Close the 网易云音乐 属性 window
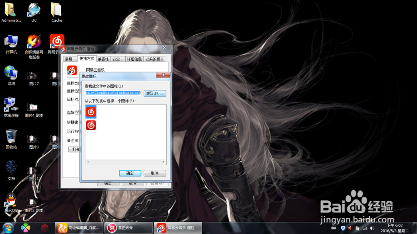417x234 pixels. (164, 48)
